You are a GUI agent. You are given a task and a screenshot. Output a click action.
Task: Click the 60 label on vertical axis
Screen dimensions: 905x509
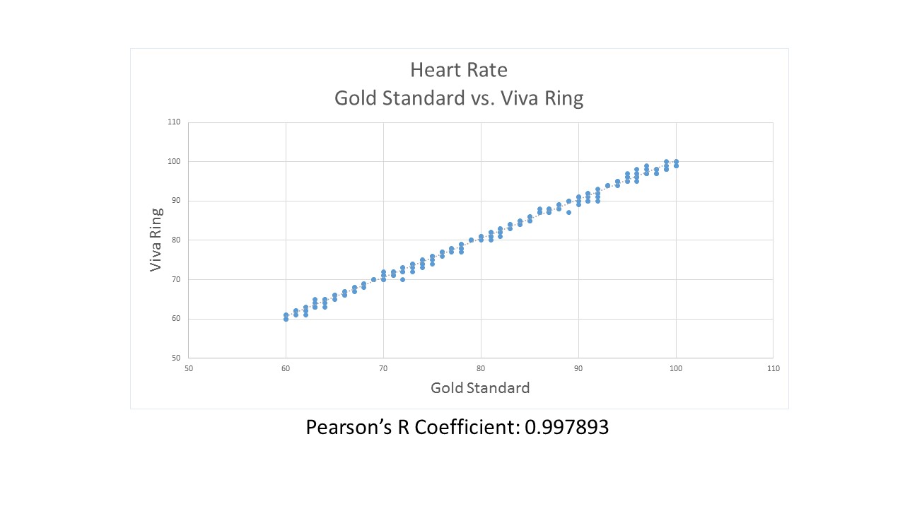[175, 319]
